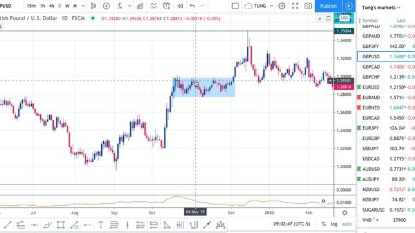Click the Publish button

pos(328,6)
